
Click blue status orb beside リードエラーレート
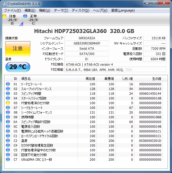pyautogui.click(x=8, y=84)
